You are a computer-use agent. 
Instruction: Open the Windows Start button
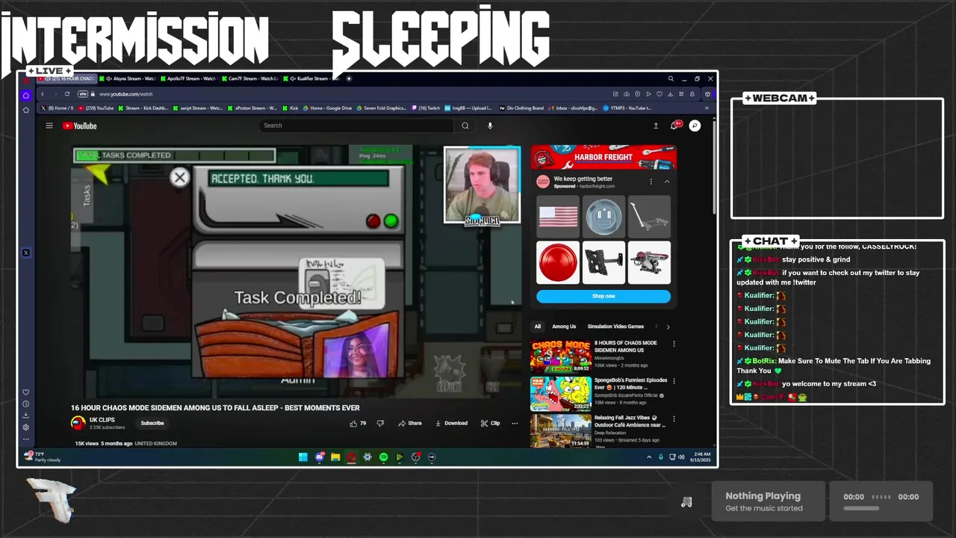point(303,457)
